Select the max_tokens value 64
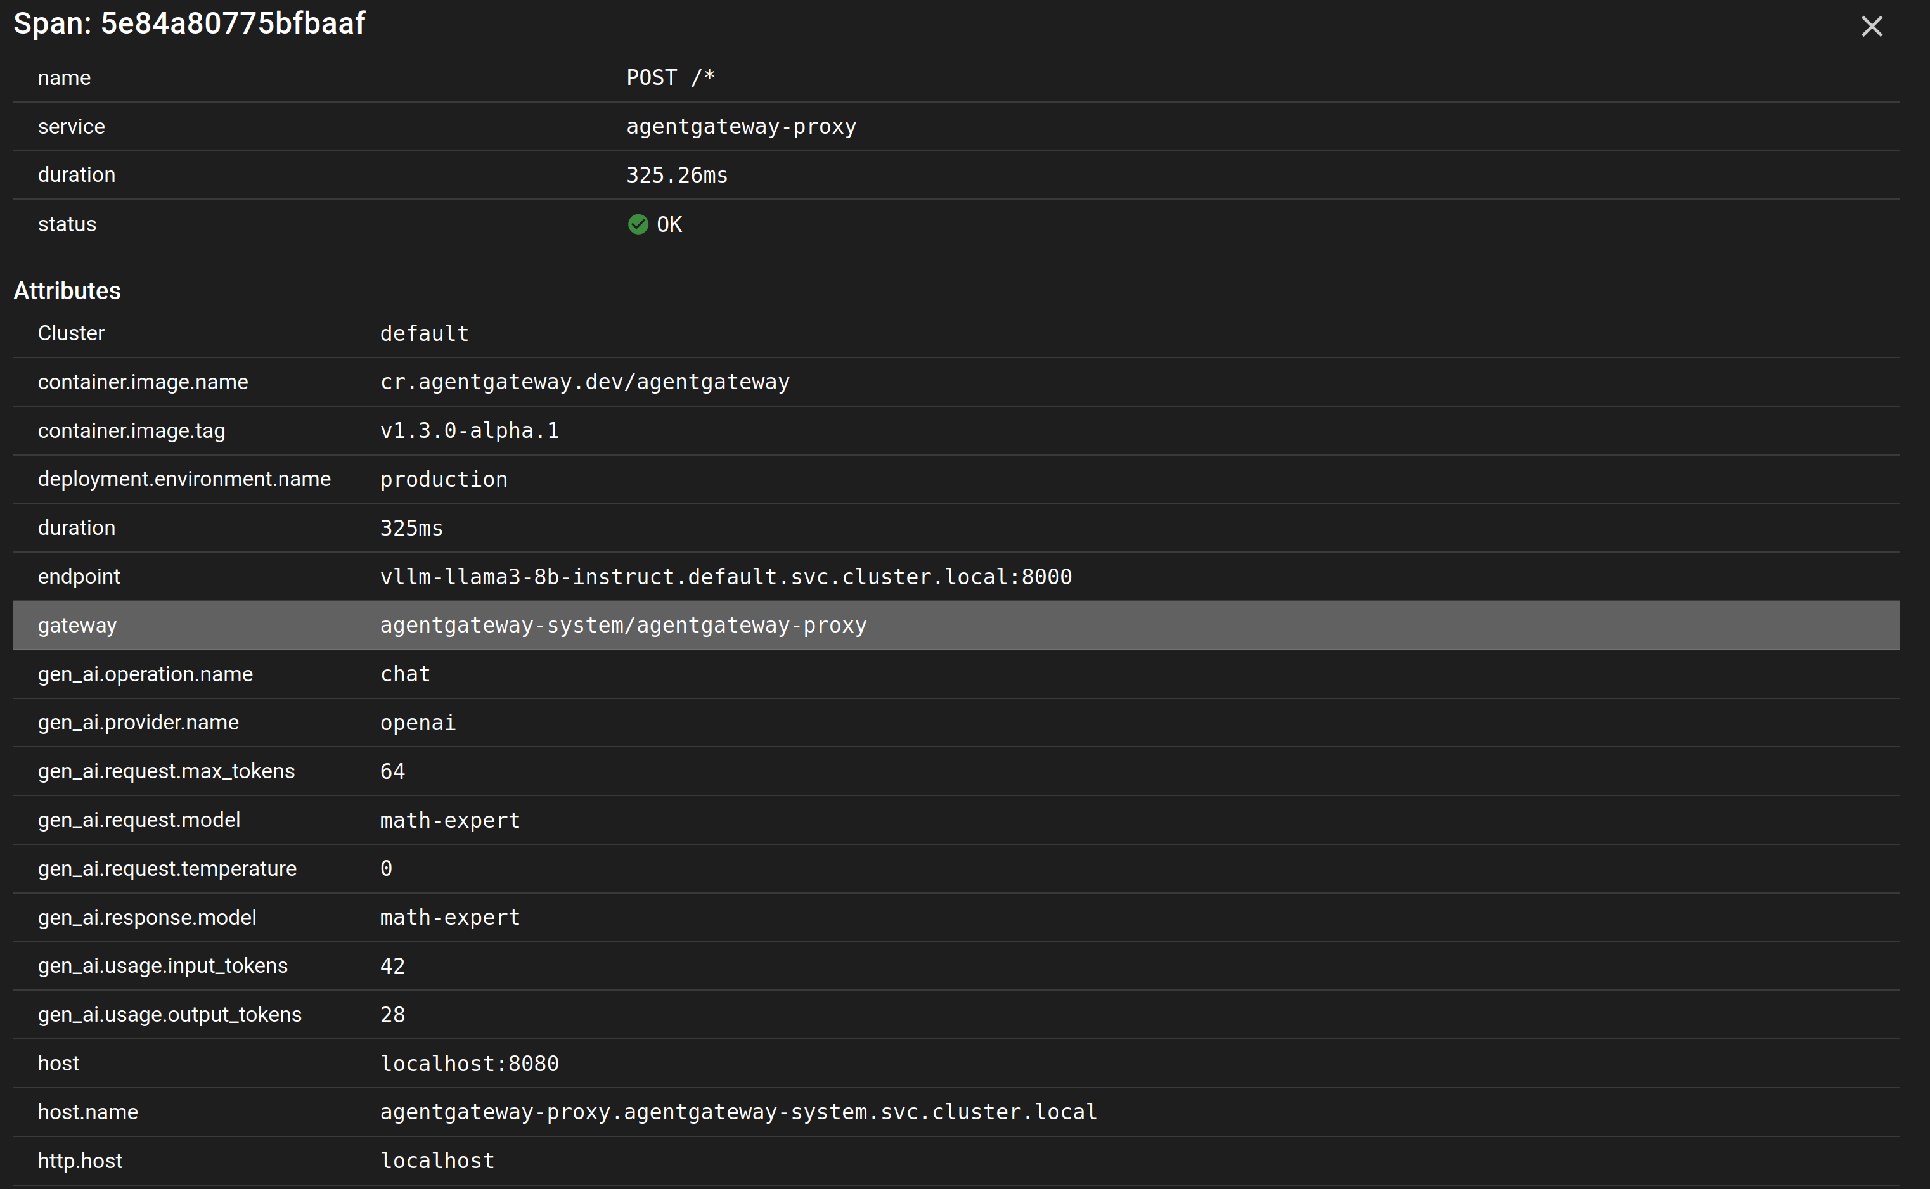The height and width of the screenshot is (1189, 1930). point(392,771)
